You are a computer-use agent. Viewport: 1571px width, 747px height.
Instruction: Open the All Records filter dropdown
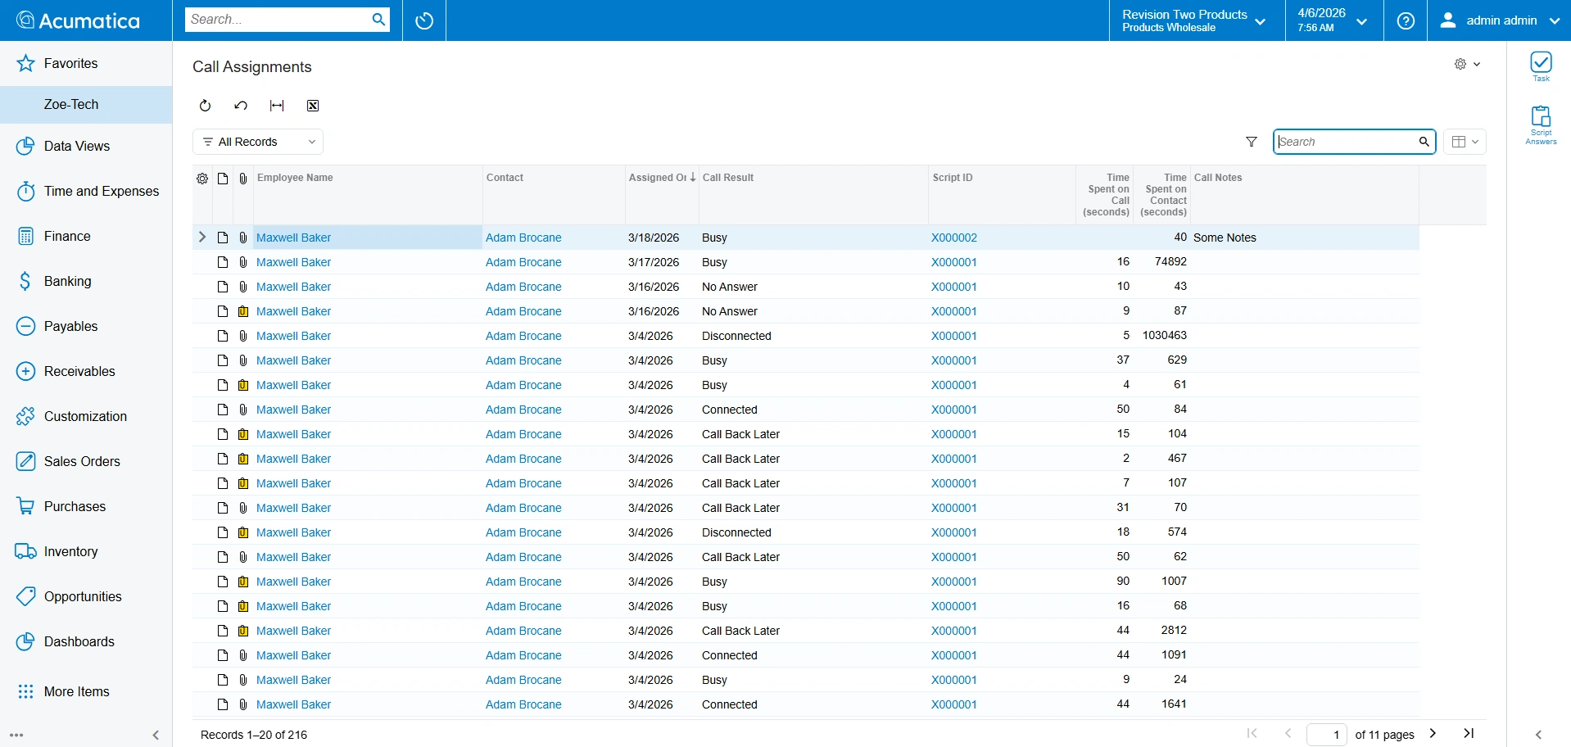click(x=258, y=142)
